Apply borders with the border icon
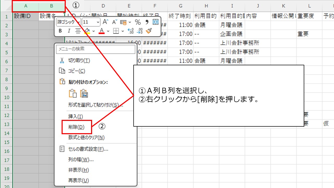Screen dimensions: 334x188 pyautogui.click(x=116, y=31)
